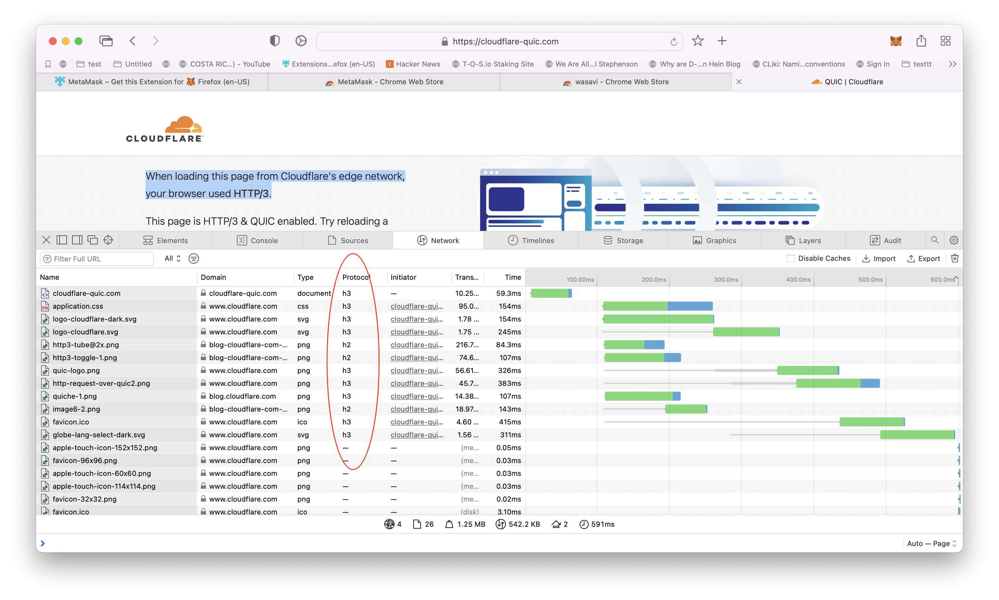Screen dimensions: 999x600
Task: Click the console prompt chevron
Action: [43, 543]
